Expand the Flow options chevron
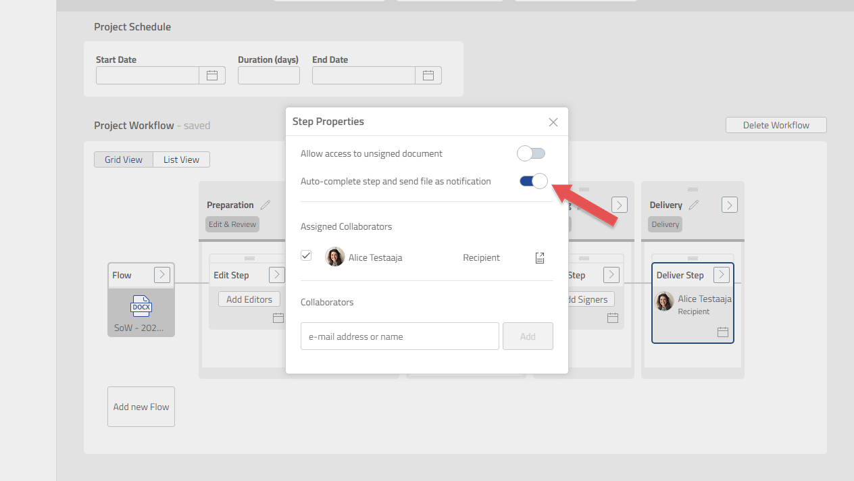The image size is (854, 481). pos(162,274)
